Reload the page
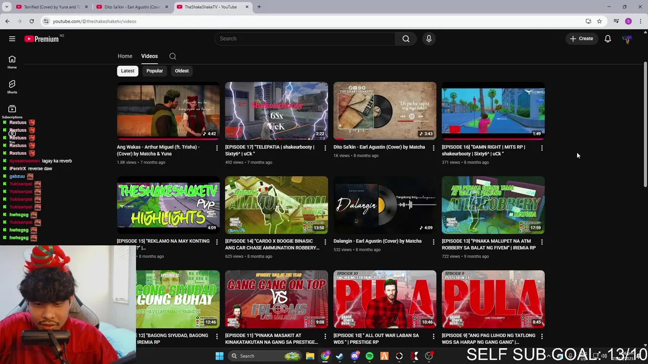This screenshot has height=364, width=648. tap(31, 21)
